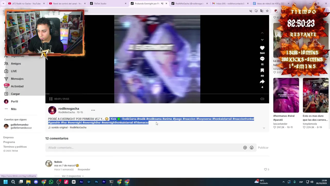Viewport: 330px width, 186px height.
Task: Open Windows taskbar search
Action: (x=13, y=182)
